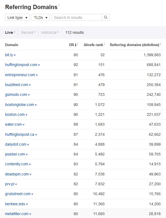The width and height of the screenshot is (166, 218).
Task: Expand the arrow next to berklee.edu
Action: click(x=27, y=204)
